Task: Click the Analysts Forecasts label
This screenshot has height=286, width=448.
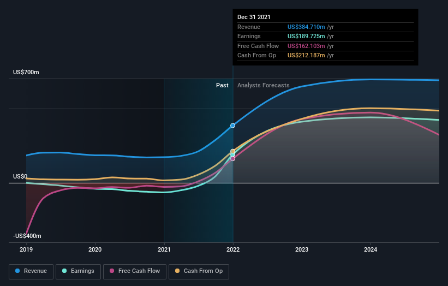Action: [x=264, y=86]
